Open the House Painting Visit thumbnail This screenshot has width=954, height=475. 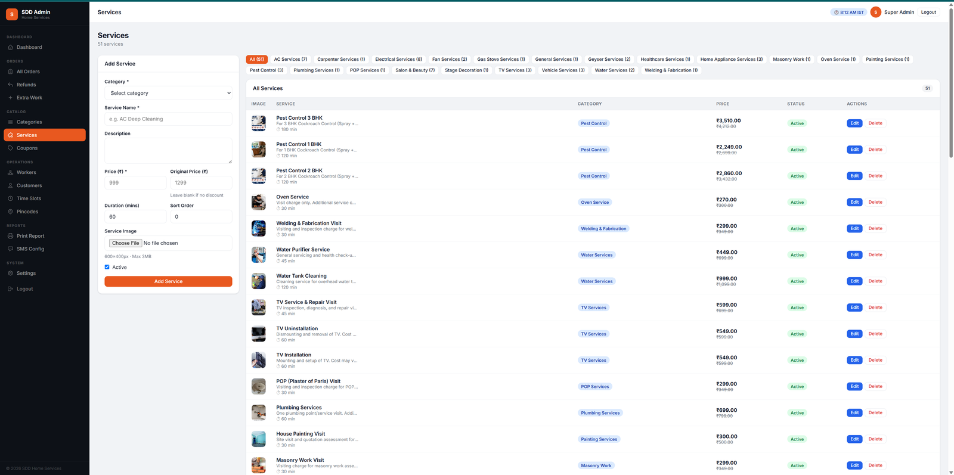pyautogui.click(x=259, y=439)
